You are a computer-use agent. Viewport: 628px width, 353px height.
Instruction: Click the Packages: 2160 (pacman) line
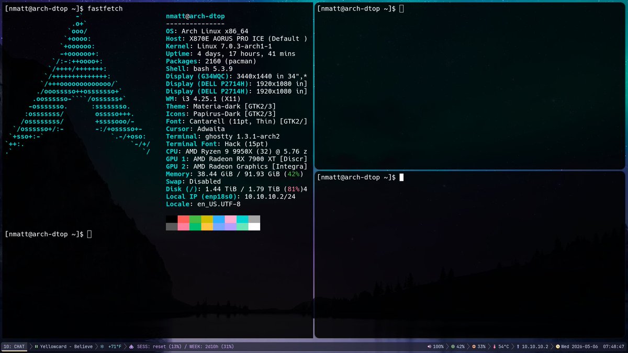coord(211,61)
